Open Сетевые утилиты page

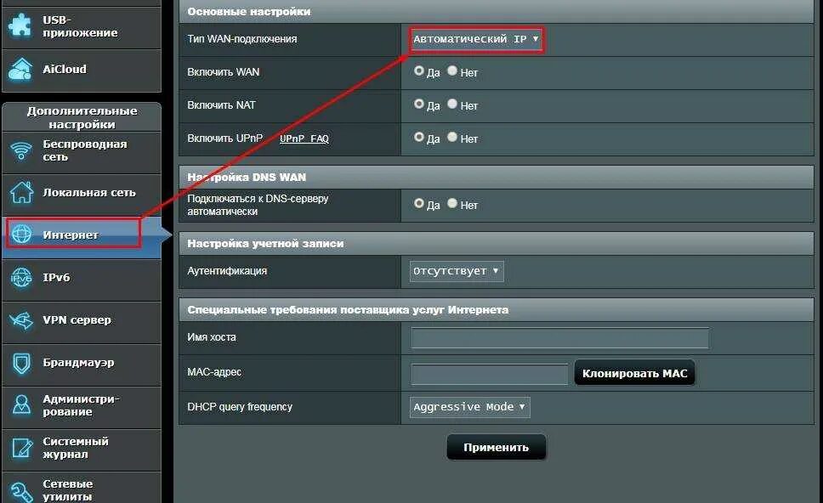point(82,488)
